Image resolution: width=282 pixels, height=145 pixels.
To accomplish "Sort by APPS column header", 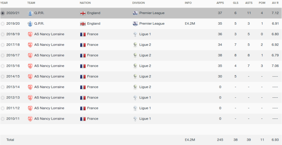I will click(x=220, y=3).
